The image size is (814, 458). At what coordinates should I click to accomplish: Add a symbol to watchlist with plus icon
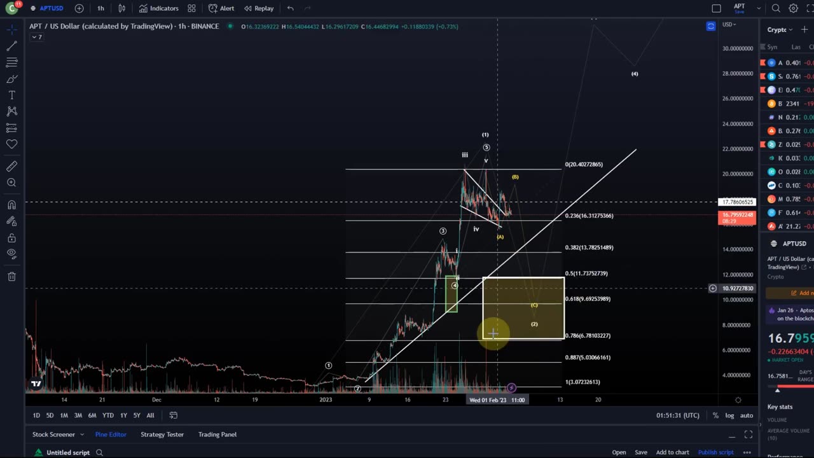[804, 29]
